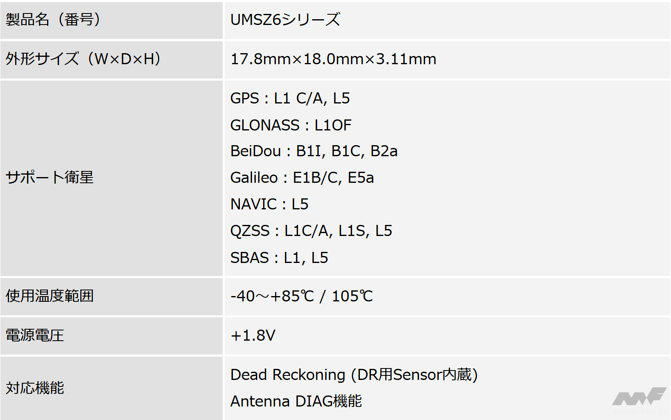Click the +1.8V voltage value

tap(253, 335)
